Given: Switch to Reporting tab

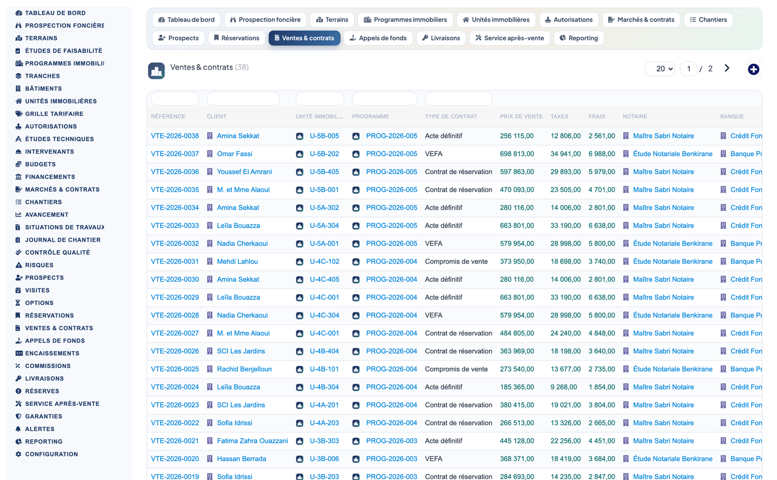Looking at the screenshot, I should click(579, 38).
